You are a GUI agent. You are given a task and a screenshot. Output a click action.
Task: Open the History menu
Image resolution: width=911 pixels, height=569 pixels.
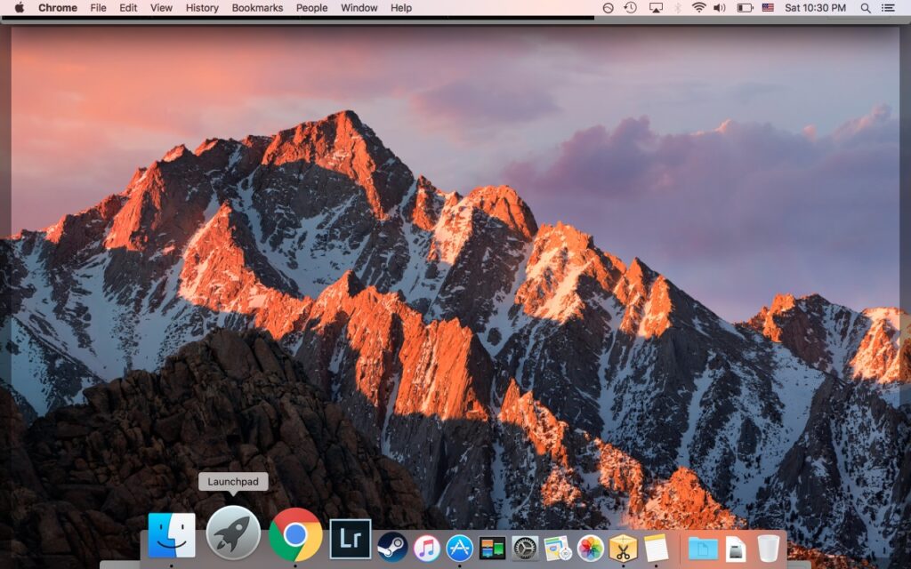(202, 8)
